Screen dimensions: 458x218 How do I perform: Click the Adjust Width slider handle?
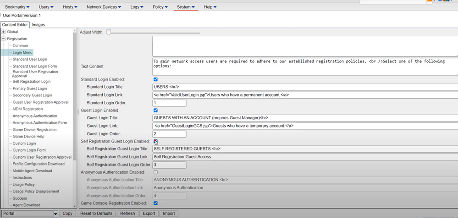pyautogui.click(x=109, y=32)
